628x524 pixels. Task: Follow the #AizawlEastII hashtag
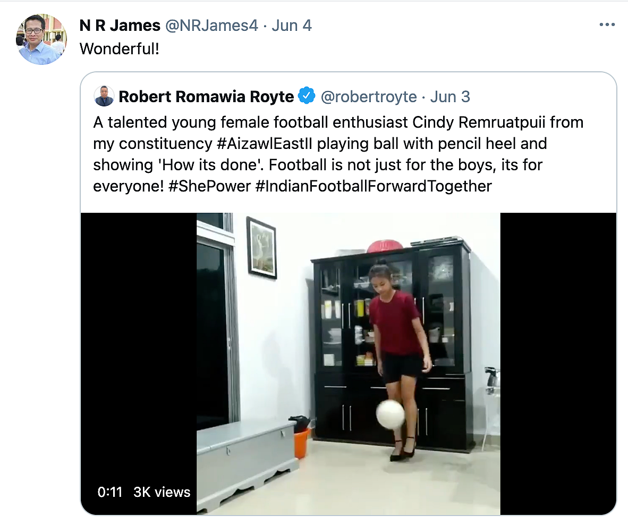265,144
